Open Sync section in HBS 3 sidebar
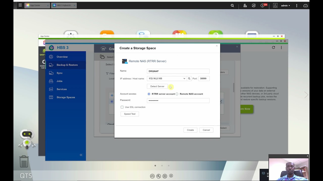323x181 pixels. pos(66,73)
